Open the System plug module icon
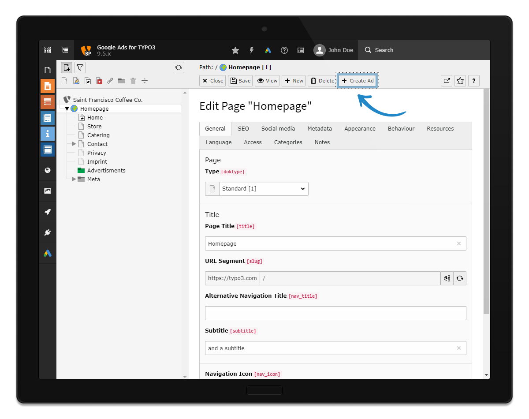Image resolution: width=529 pixels, height=419 pixels. click(48, 232)
